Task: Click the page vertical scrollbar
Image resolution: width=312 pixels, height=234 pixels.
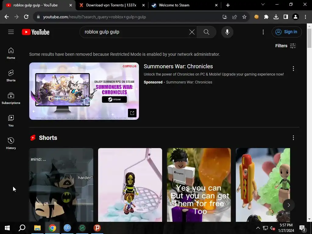Action: click(309, 38)
